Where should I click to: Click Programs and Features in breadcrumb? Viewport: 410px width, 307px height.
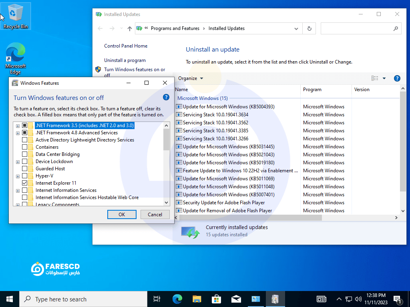click(175, 28)
